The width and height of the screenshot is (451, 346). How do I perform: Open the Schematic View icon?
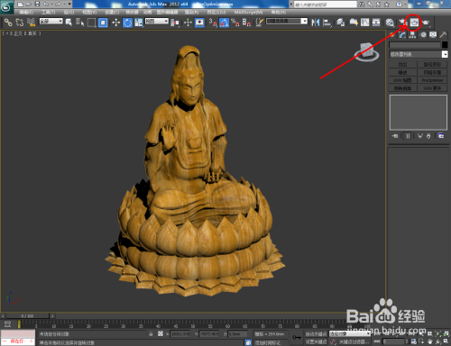376,23
